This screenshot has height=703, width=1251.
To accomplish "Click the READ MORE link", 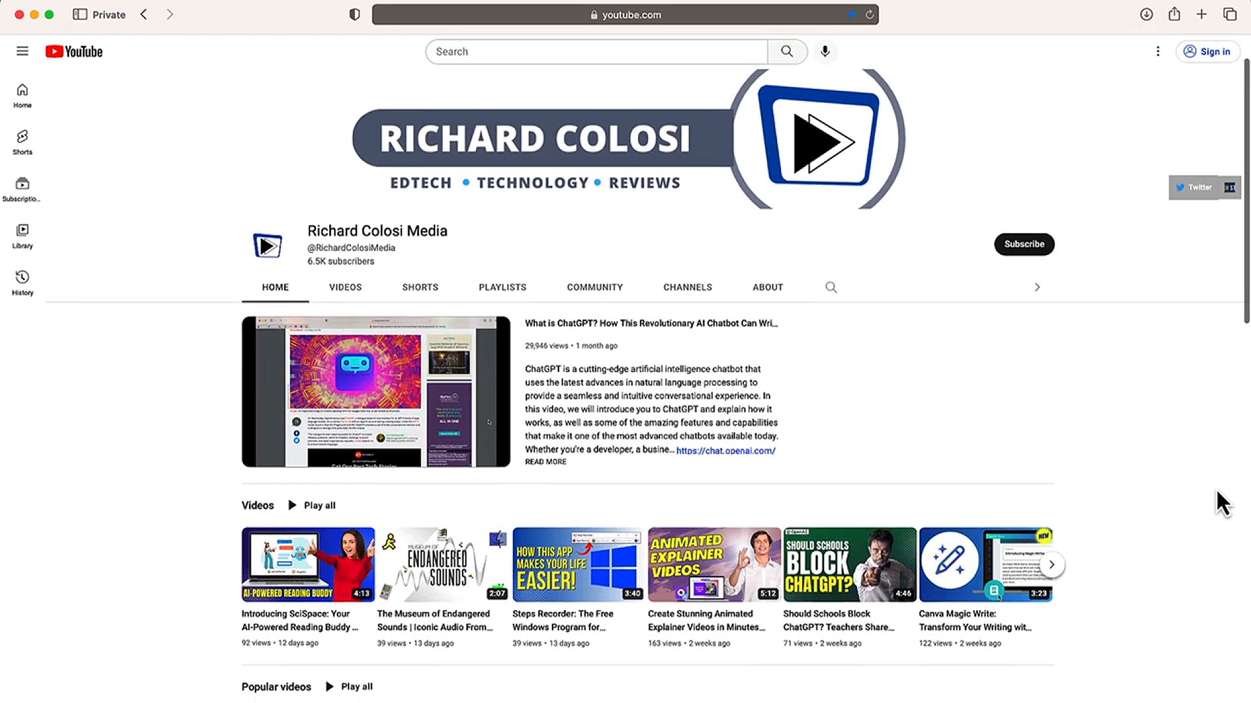I will click(x=545, y=462).
